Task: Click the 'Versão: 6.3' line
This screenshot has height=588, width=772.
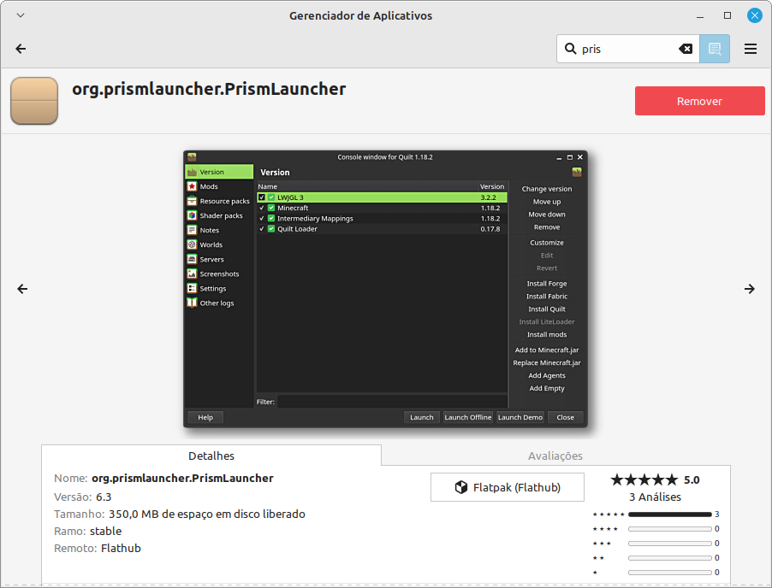Action: pyautogui.click(x=83, y=497)
